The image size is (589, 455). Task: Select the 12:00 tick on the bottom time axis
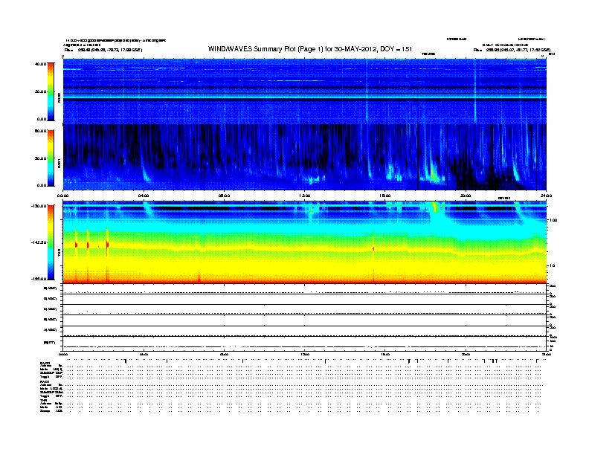305,354
